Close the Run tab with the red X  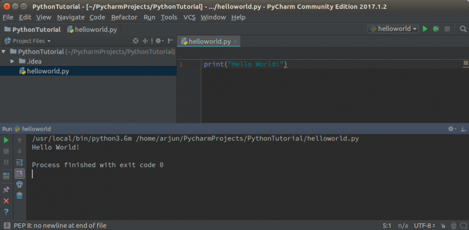coord(6,201)
